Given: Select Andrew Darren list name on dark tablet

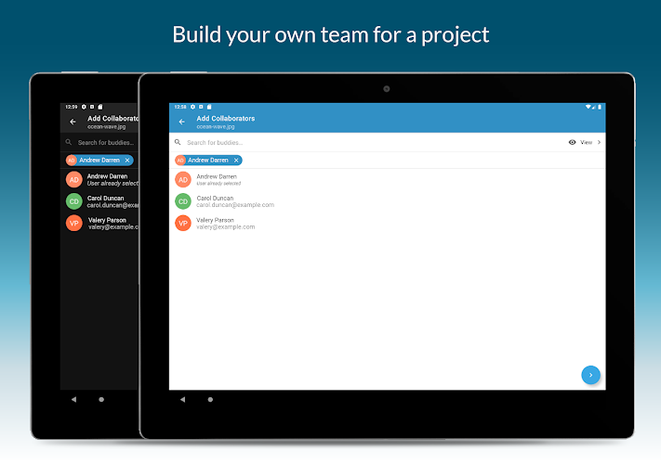Looking at the screenshot, I should coord(107,176).
